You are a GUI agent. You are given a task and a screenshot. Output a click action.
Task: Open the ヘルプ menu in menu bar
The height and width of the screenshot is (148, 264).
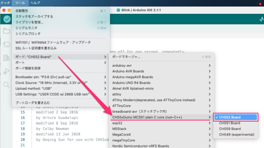[35, 3]
